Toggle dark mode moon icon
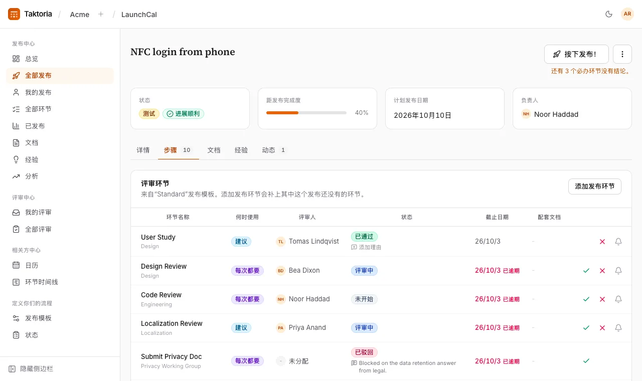Image resolution: width=642 pixels, height=381 pixels. pyautogui.click(x=609, y=14)
